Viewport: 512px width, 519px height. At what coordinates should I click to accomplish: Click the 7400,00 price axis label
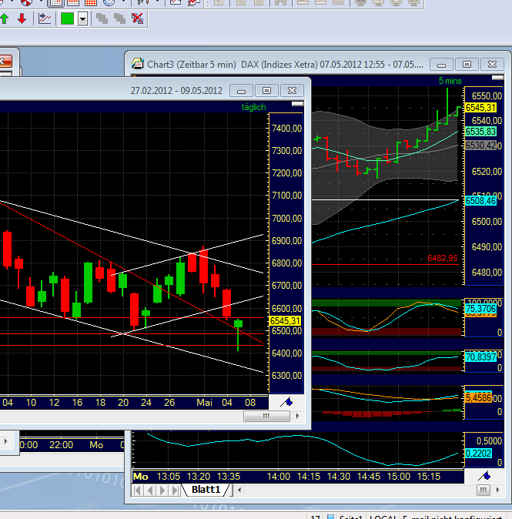pos(286,129)
